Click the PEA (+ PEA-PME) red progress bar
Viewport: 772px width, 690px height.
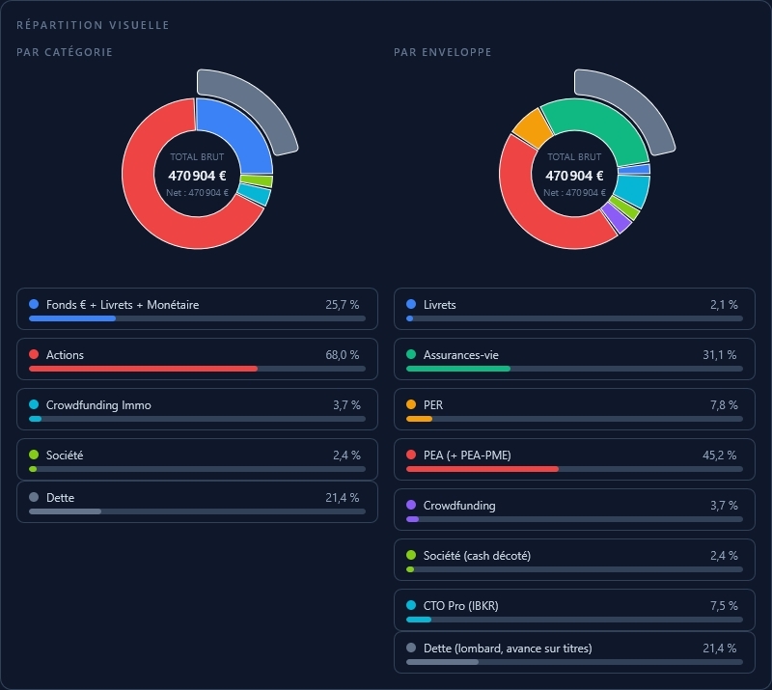pos(482,469)
